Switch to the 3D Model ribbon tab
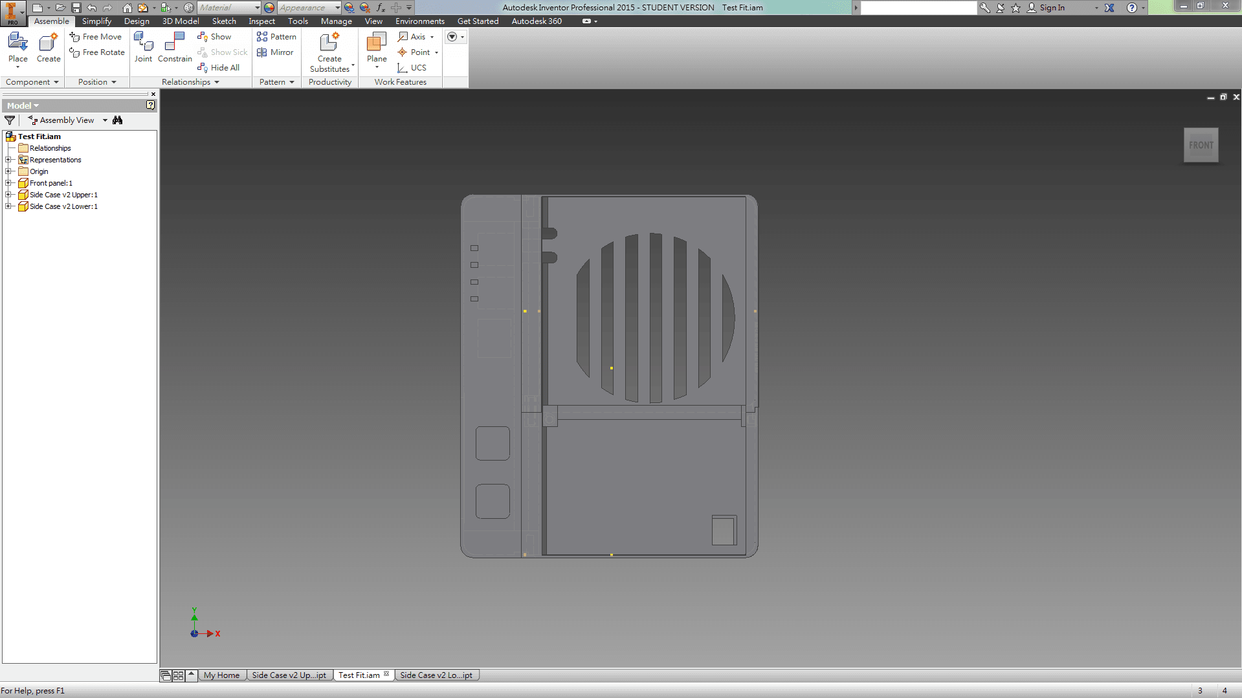The height and width of the screenshot is (698, 1242). [181, 21]
